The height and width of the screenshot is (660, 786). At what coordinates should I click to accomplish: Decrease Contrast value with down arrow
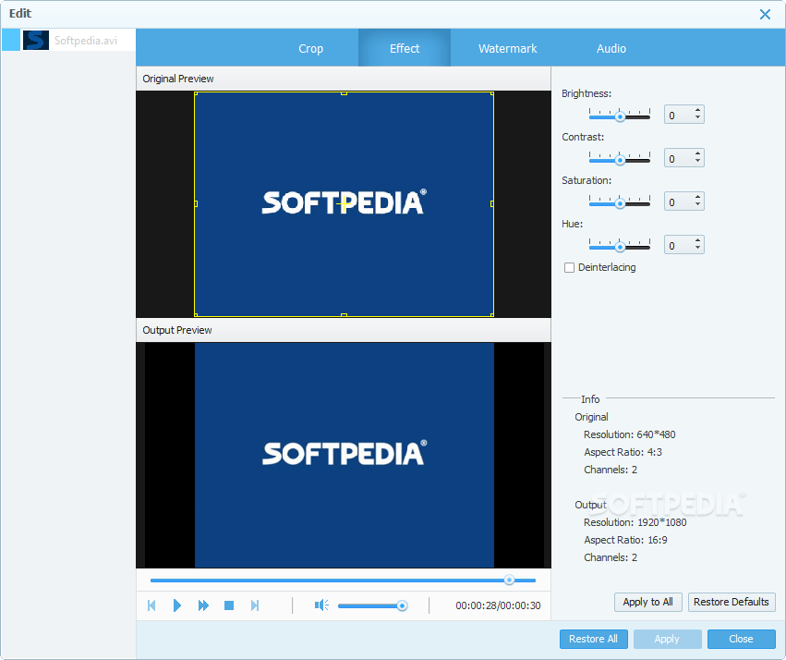click(697, 162)
